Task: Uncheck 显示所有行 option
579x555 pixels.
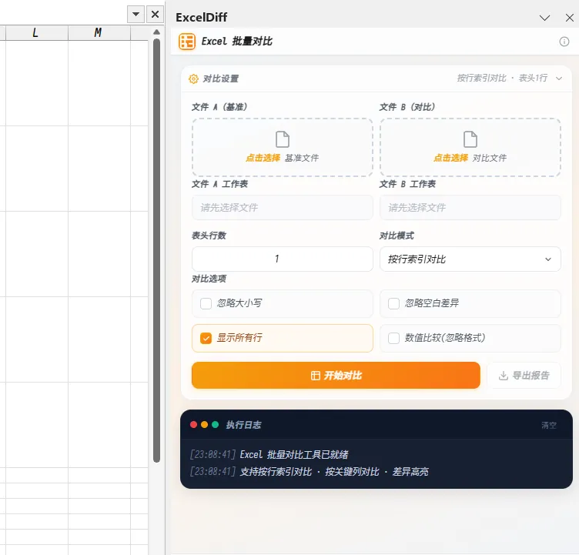Action: (x=206, y=338)
